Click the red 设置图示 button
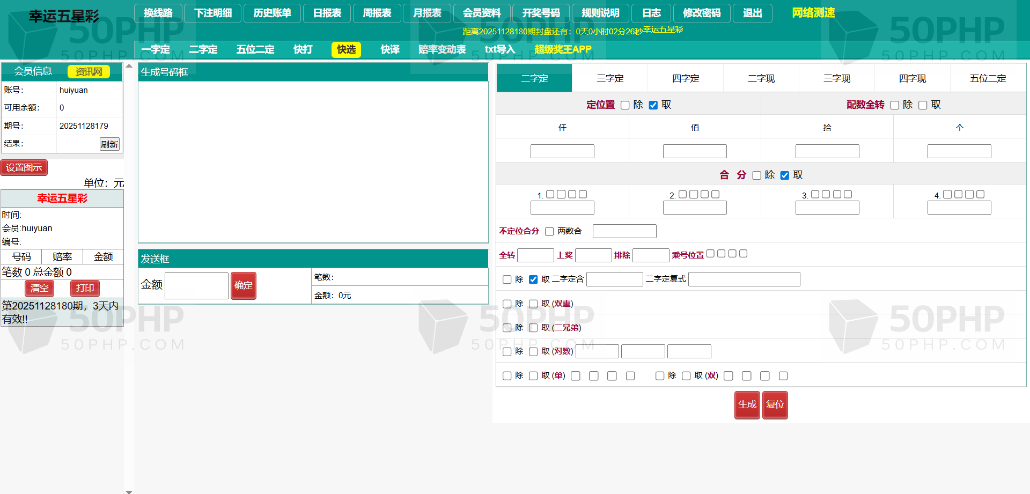The image size is (1030, 494). 24,168
